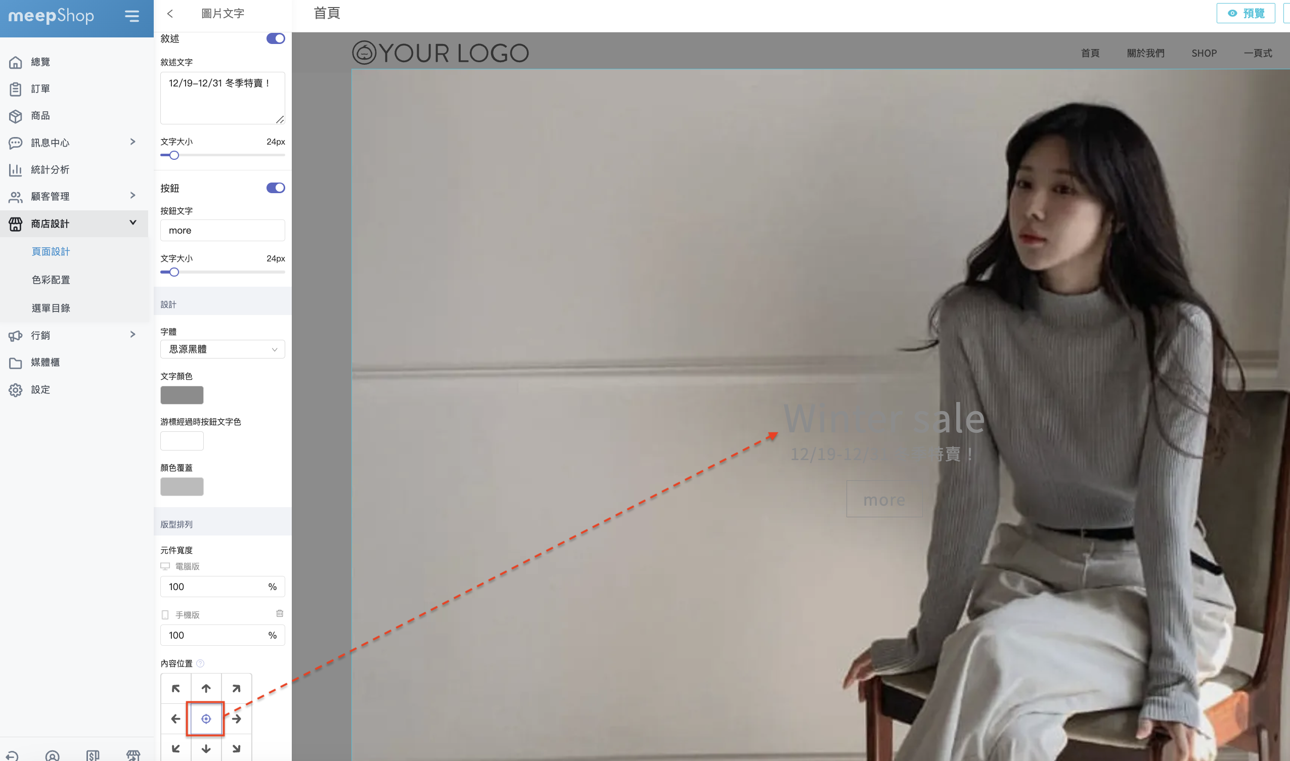
Task: Click the 預覽 preview button
Action: click(1245, 13)
